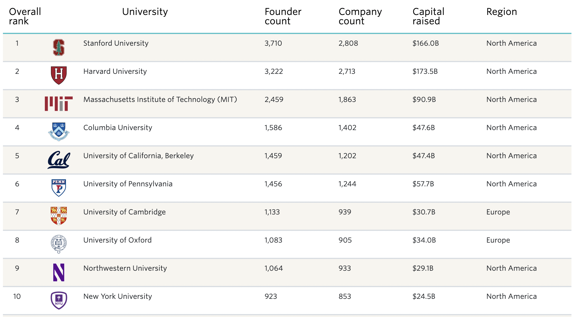This screenshot has height=317, width=582.
Task: Click the Region column header
Action: (501, 12)
